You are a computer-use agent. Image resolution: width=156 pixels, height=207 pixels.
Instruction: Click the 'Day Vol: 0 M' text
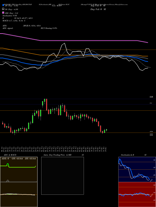click(98, 9)
